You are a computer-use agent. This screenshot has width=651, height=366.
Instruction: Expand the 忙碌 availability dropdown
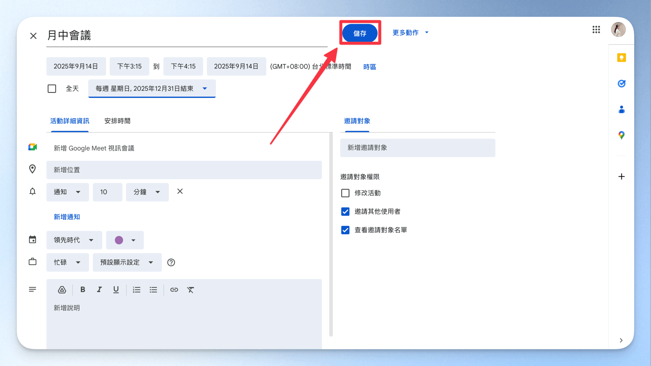67,262
